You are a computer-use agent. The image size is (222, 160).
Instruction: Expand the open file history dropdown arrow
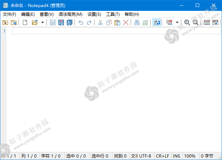43,22
